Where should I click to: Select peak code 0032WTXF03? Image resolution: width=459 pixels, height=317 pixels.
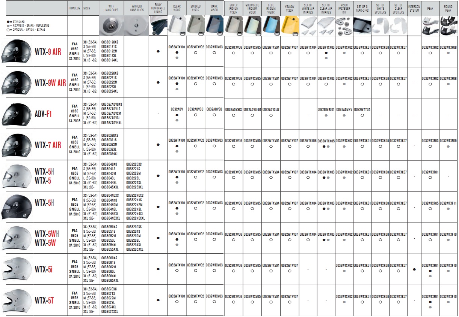tap(430, 141)
